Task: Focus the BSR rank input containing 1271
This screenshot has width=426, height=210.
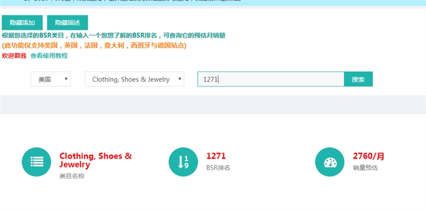Action: click(271, 79)
